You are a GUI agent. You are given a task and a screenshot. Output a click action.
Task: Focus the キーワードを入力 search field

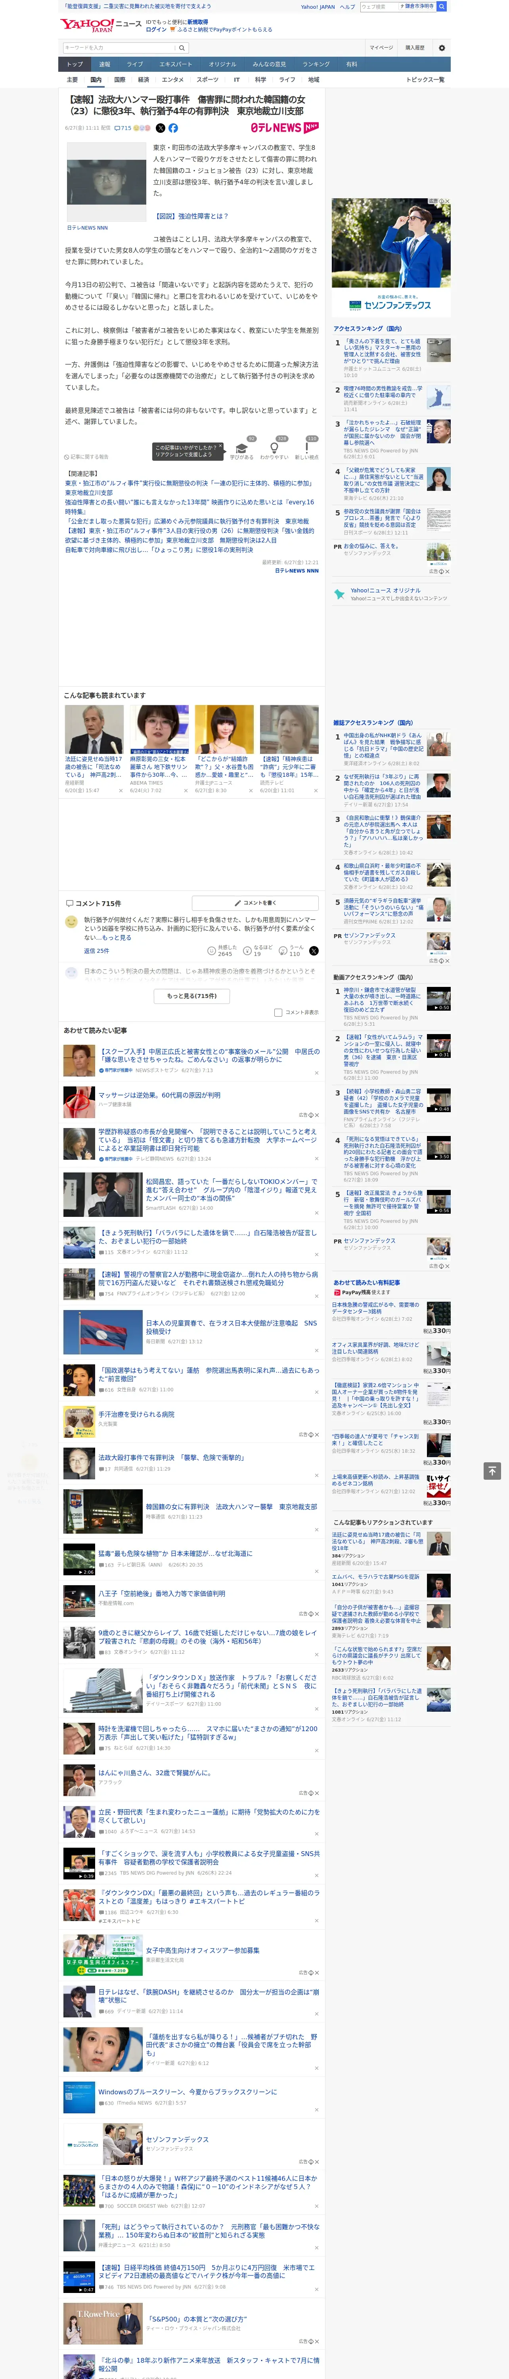pos(119,48)
